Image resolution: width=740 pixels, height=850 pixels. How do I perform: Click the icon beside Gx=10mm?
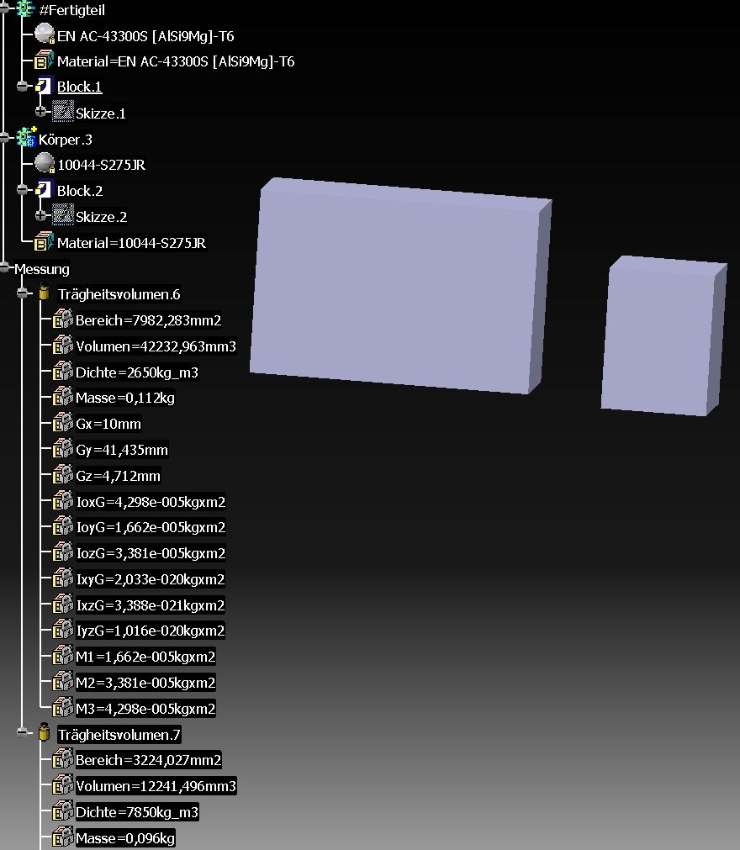click(63, 423)
